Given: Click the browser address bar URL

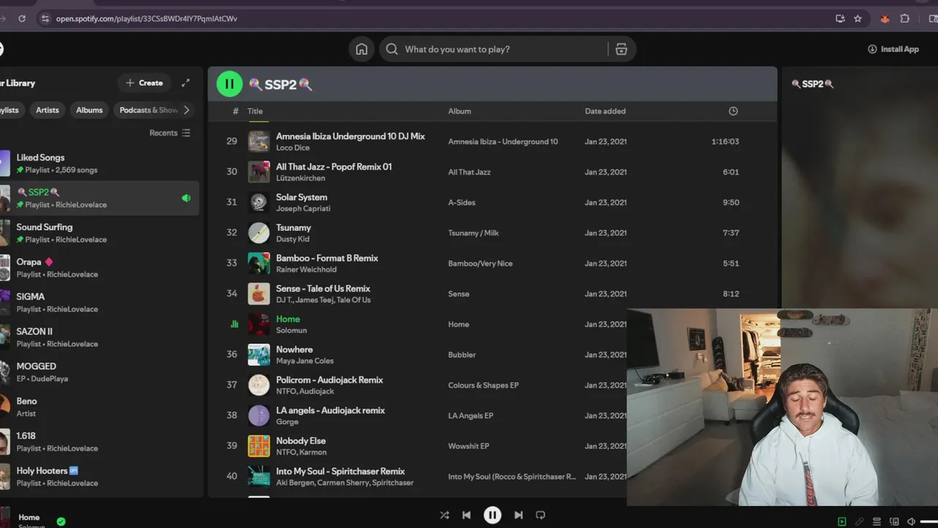Looking at the screenshot, I should point(147,18).
